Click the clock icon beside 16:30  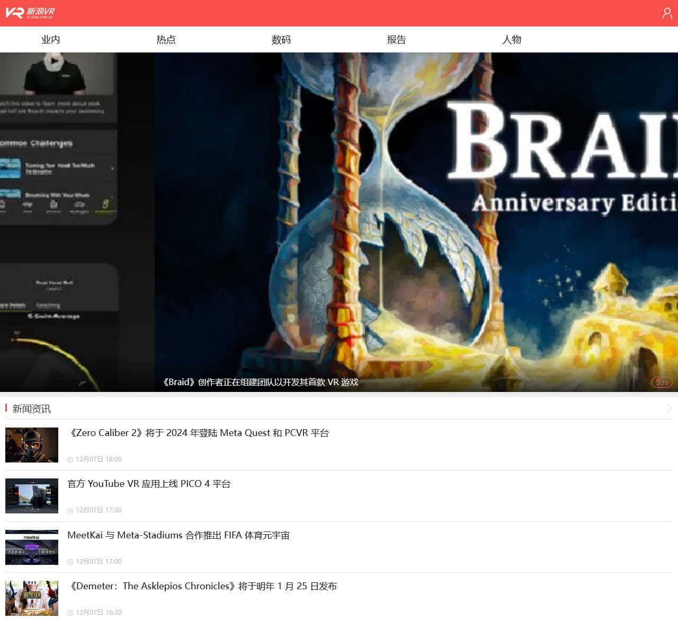click(70, 613)
